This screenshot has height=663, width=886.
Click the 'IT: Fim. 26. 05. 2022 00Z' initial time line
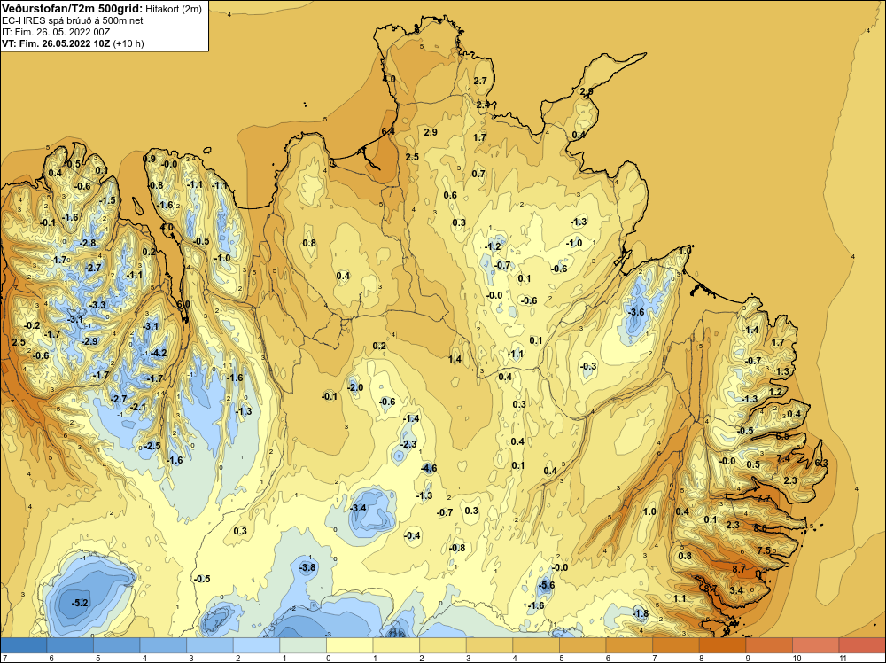(x=56, y=32)
